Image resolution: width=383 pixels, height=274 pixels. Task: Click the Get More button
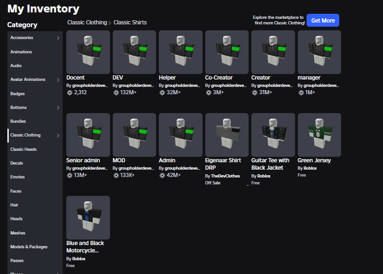[x=323, y=20]
